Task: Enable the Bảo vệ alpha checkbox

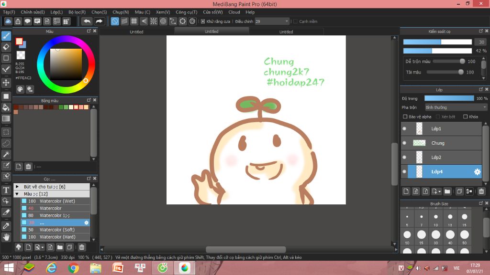Action: pos(405,116)
